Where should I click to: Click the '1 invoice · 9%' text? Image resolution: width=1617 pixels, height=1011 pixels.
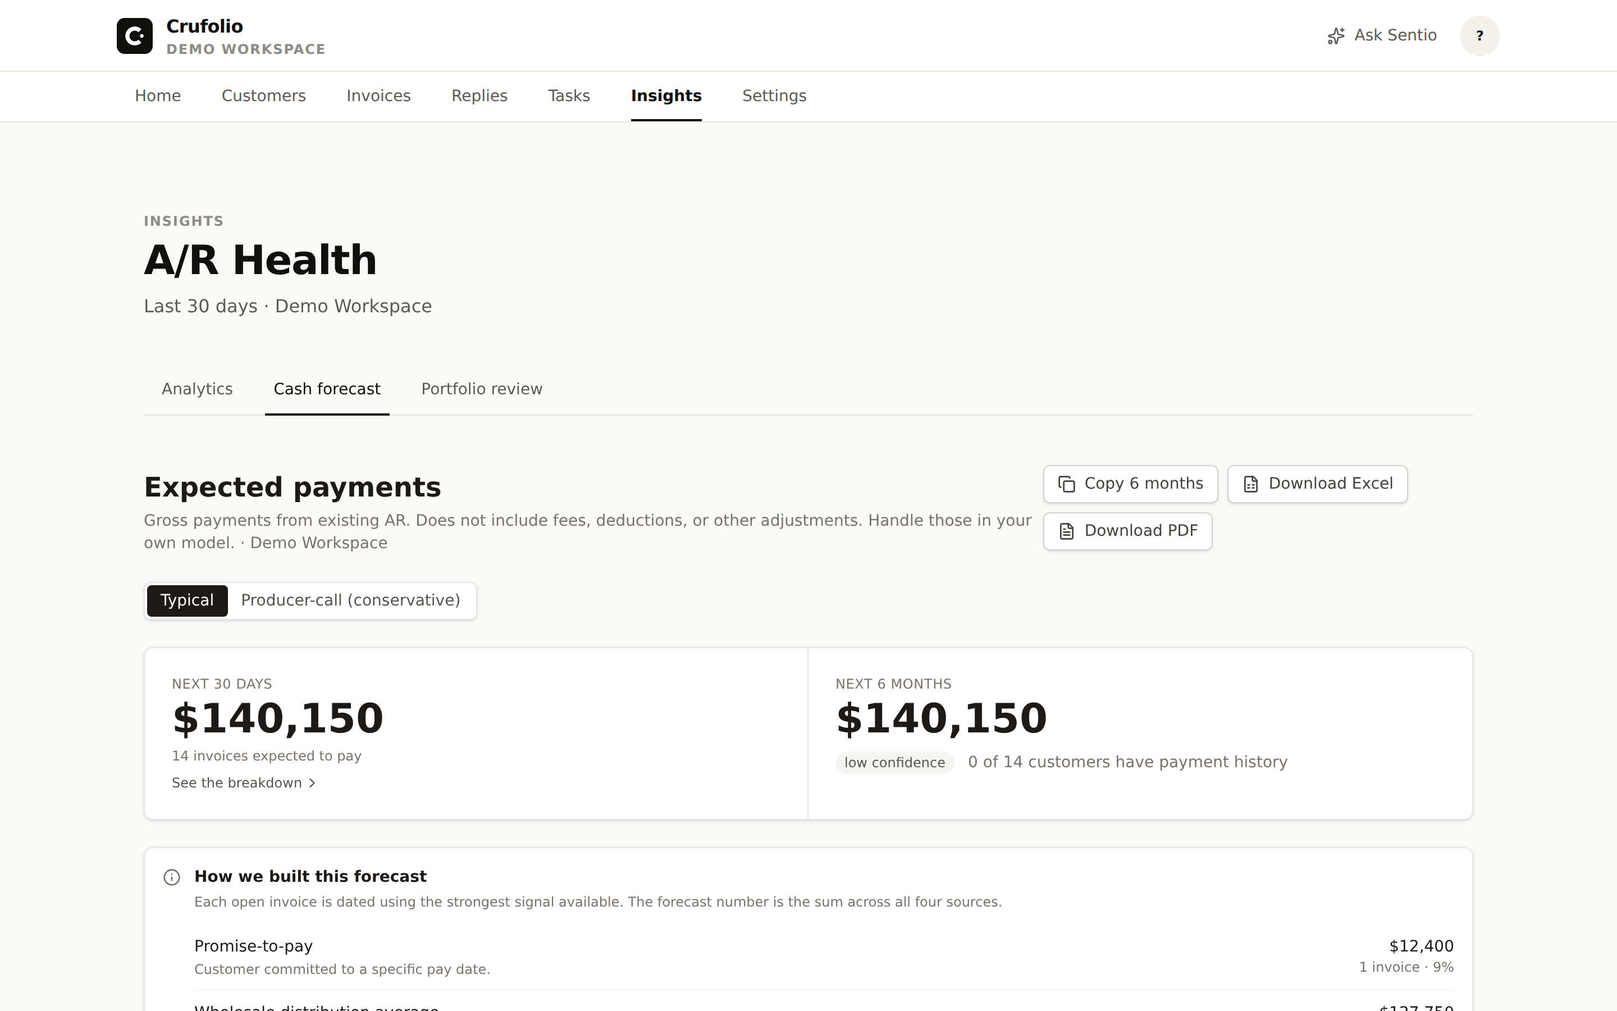coord(1406,968)
